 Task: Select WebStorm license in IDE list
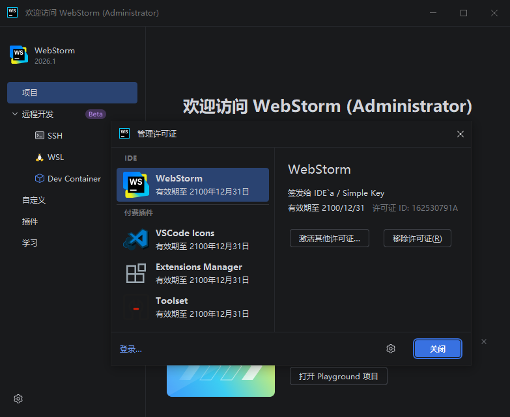[193, 185]
